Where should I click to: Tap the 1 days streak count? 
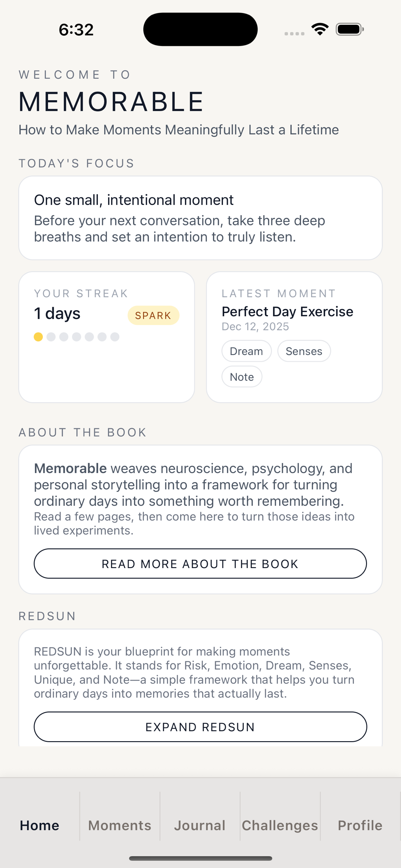coord(57,314)
